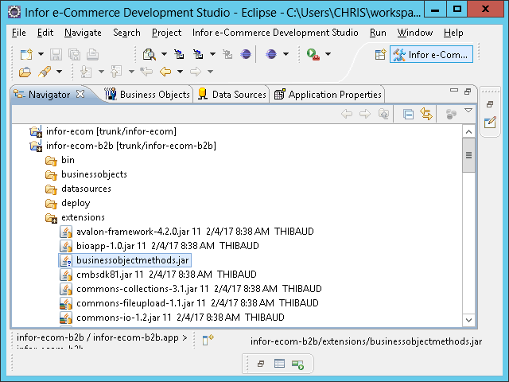
Task: Click the Search toolbar icon
Action: pos(149,54)
